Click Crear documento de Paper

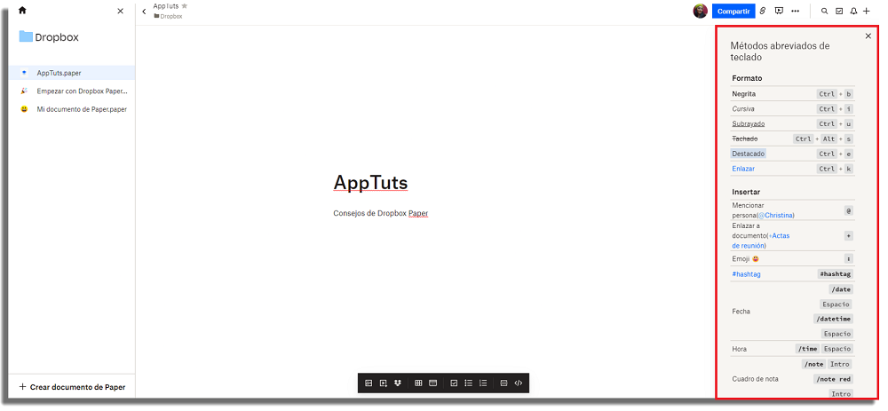(x=72, y=387)
